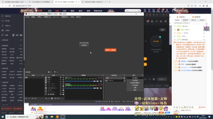Toggle visibility of the image 2 source

(61, 80)
